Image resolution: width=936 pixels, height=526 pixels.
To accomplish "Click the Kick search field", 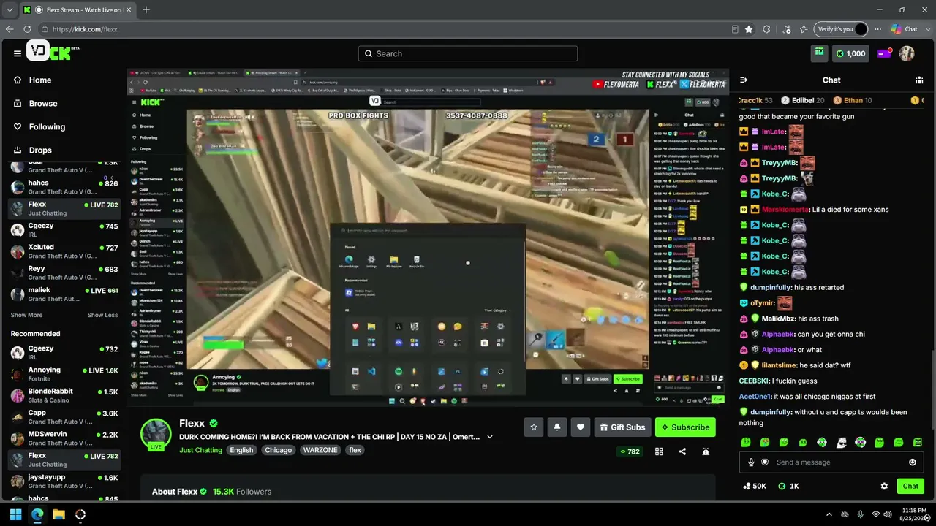I will pyautogui.click(x=468, y=53).
